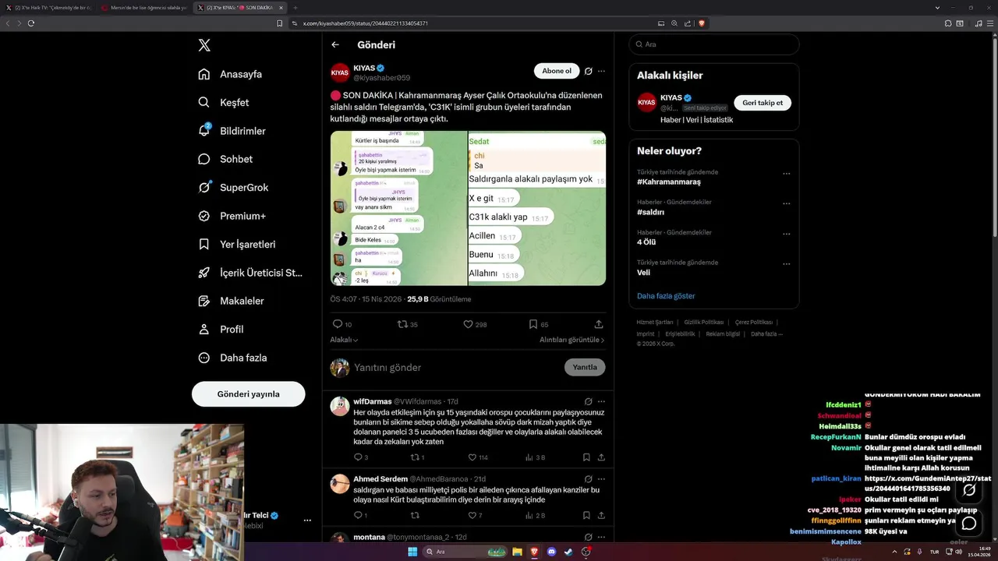The width and height of the screenshot is (998, 561).
Task: Open left Telegram chat screenshot
Action: coord(398,208)
